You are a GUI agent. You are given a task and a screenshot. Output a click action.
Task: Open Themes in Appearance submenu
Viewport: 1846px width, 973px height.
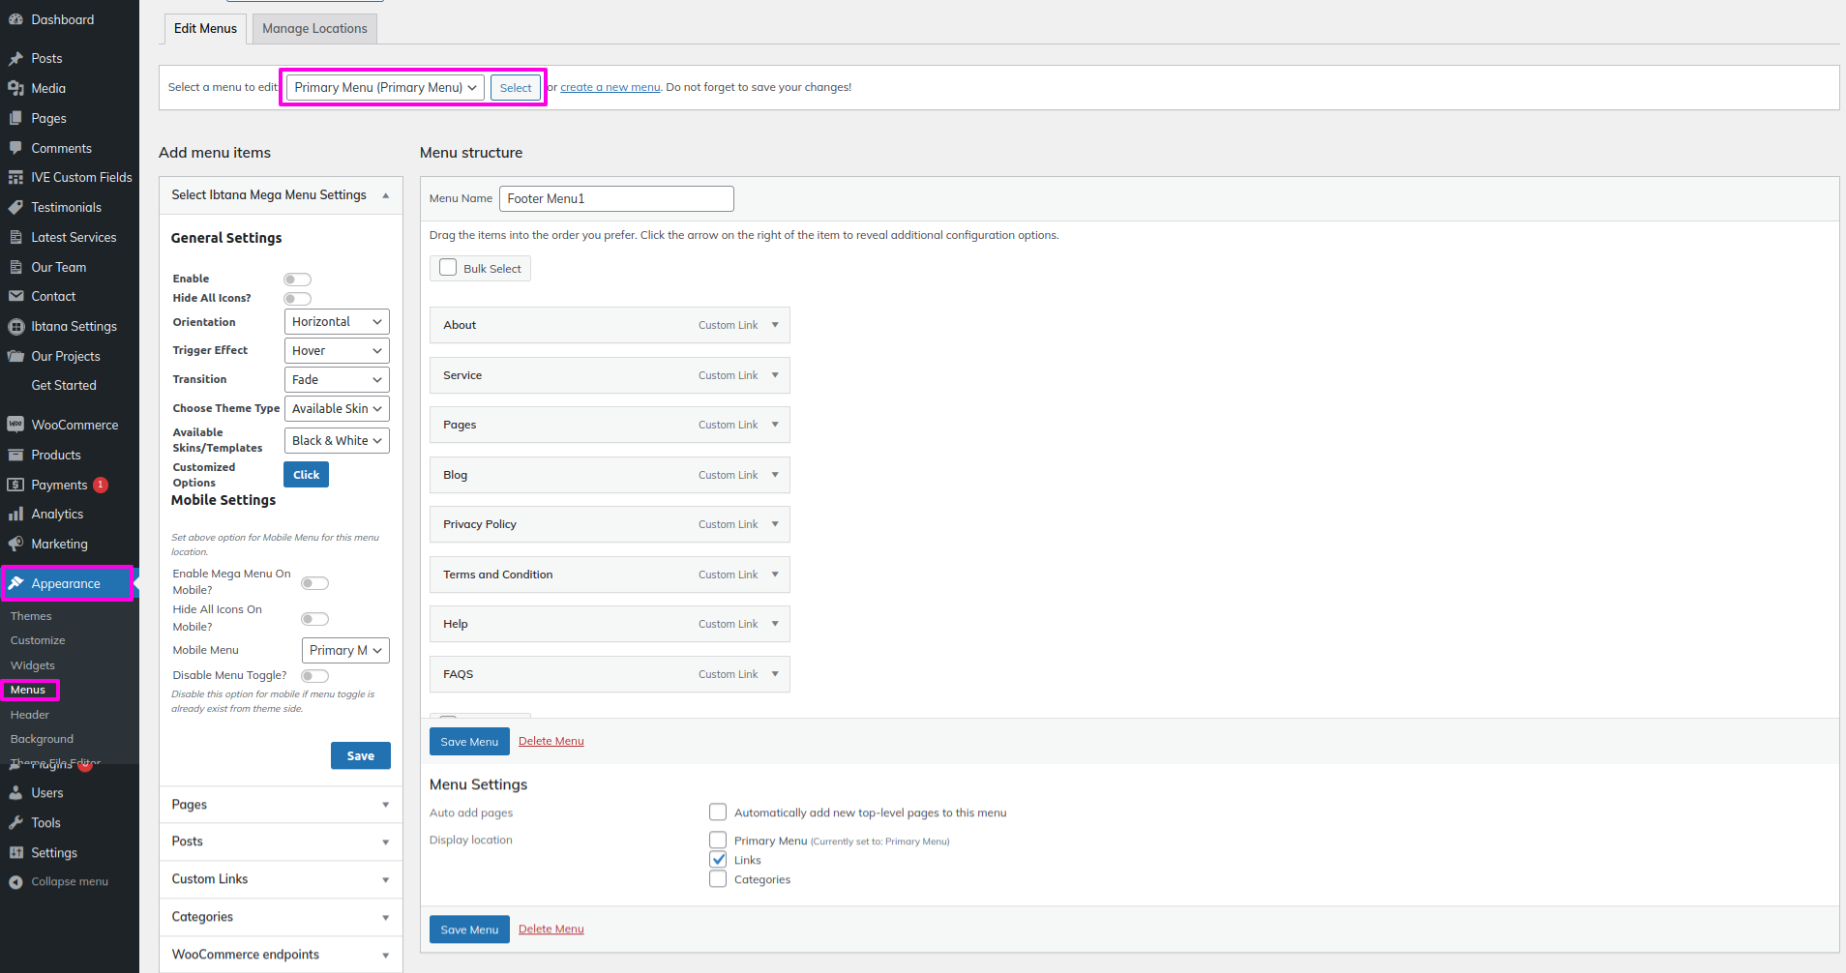31,616
